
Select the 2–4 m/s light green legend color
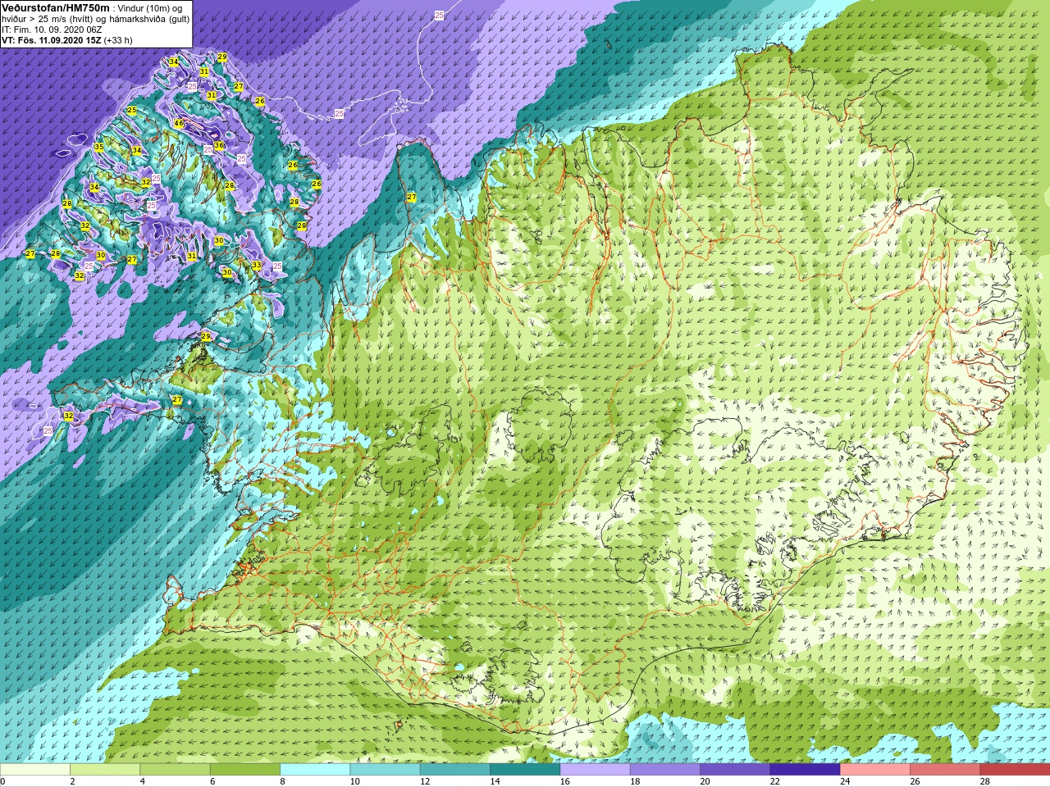click(x=105, y=770)
